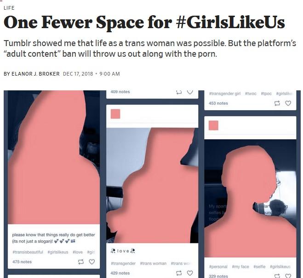Viewport: 303px width, 278px height.
Task: Like the post with 409 notes
Action: pyautogui.click(x=190, y=92)
